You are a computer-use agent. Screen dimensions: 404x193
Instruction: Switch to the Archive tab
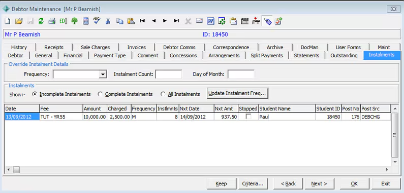(275, 47)
